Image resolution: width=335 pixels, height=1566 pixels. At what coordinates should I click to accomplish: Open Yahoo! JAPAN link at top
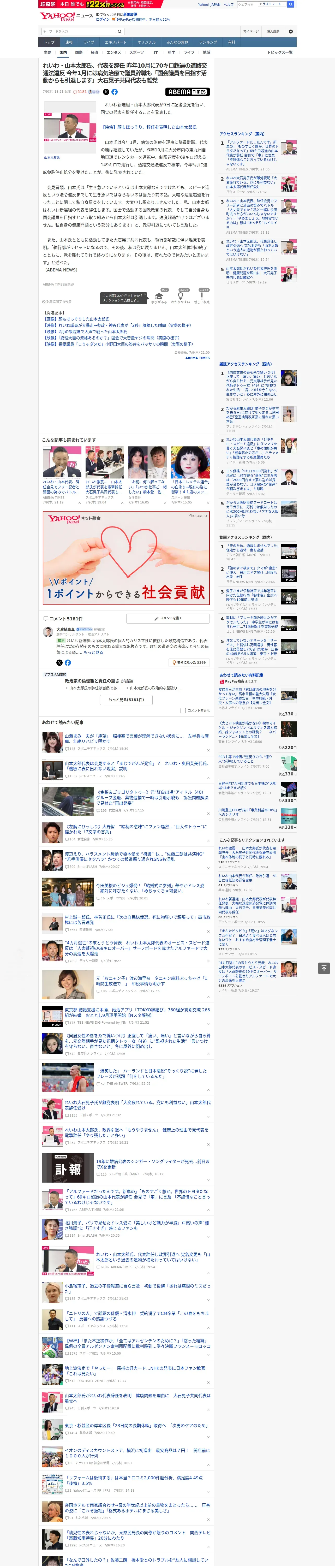point(209,4)
